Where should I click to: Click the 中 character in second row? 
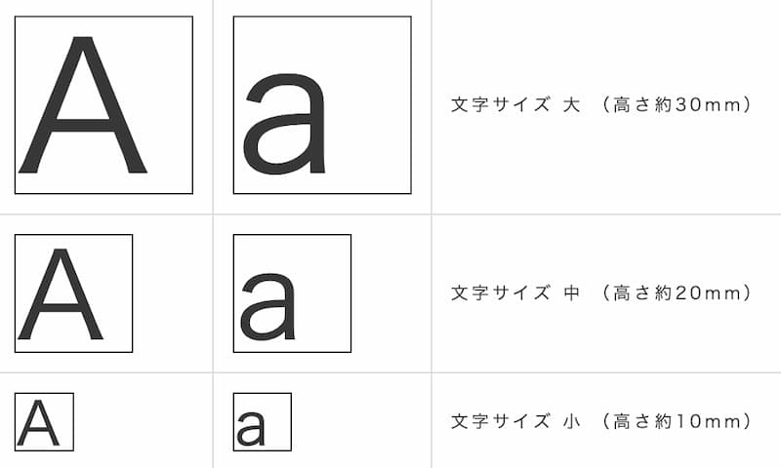click(572, 292)
